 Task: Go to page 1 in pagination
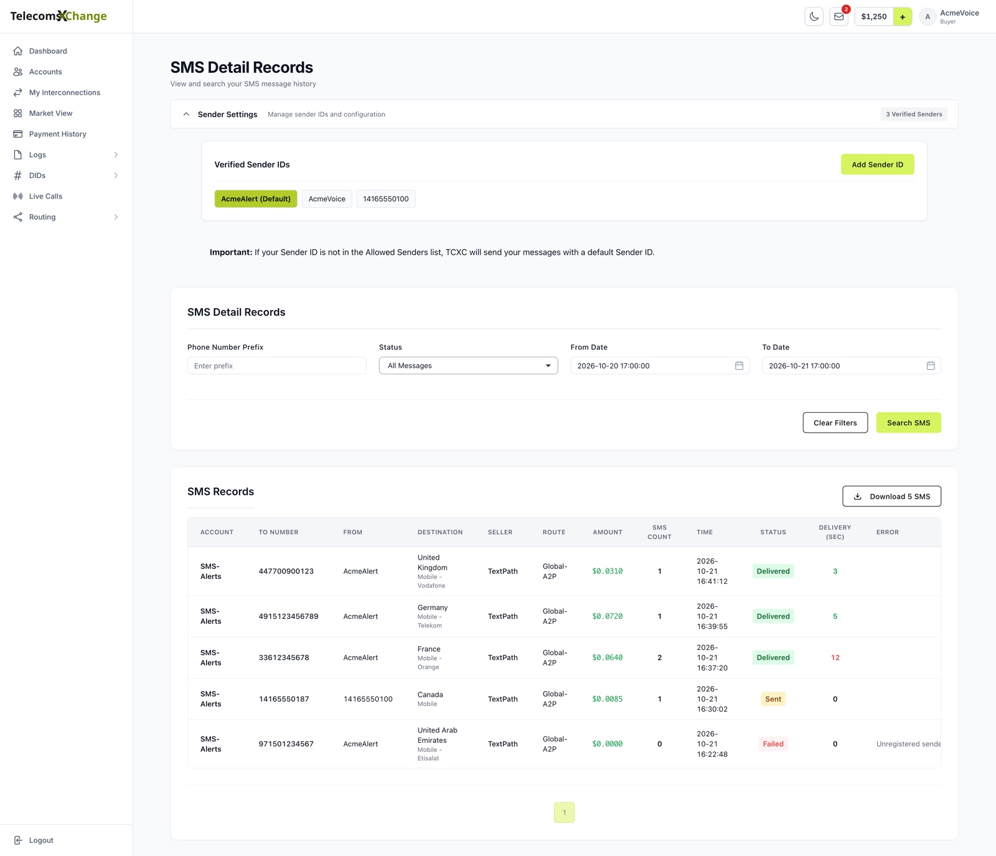coord(565,812)
